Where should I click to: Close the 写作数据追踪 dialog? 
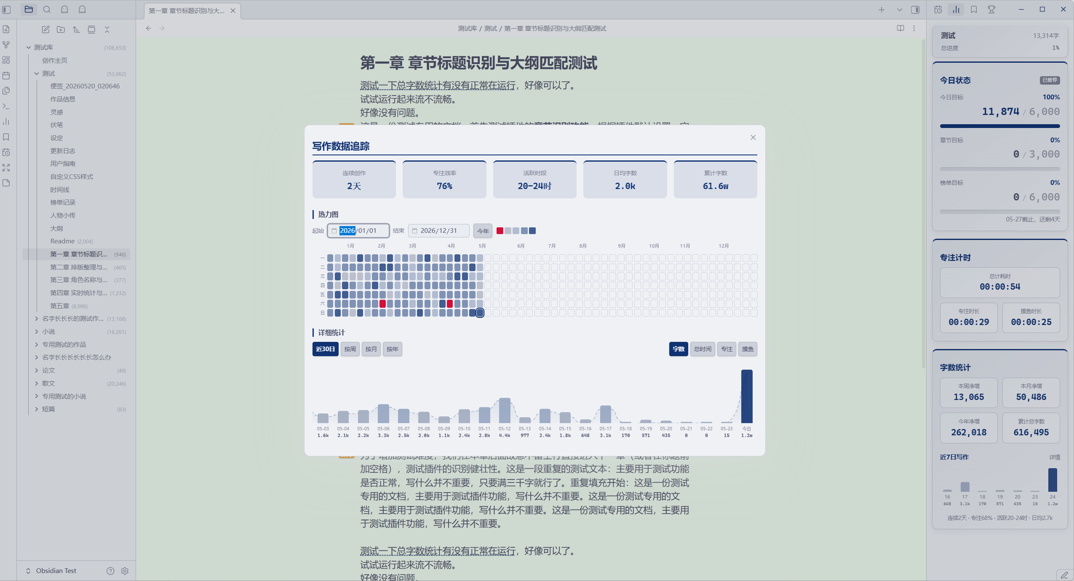click(x=753, y=137)
